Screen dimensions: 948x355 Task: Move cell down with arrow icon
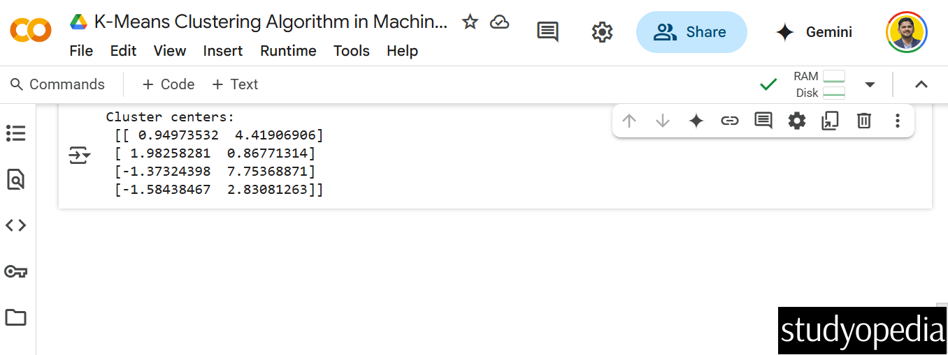click(663, 121)
